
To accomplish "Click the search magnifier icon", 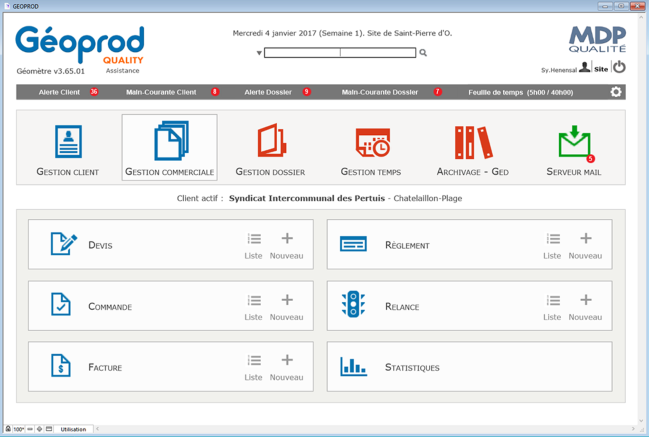I will (423, 52).
